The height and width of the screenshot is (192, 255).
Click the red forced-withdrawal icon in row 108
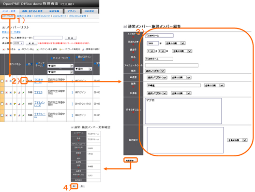pos(6,92)
